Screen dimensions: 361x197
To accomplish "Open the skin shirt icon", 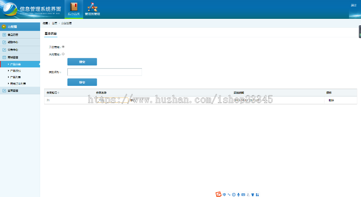I will pyautogui.click(x=253, y=195).
